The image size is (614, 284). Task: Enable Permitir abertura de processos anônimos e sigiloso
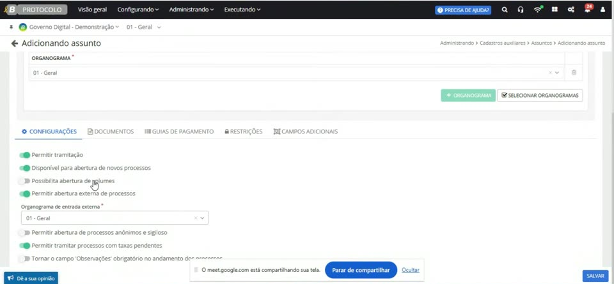(x=25, y=232)
